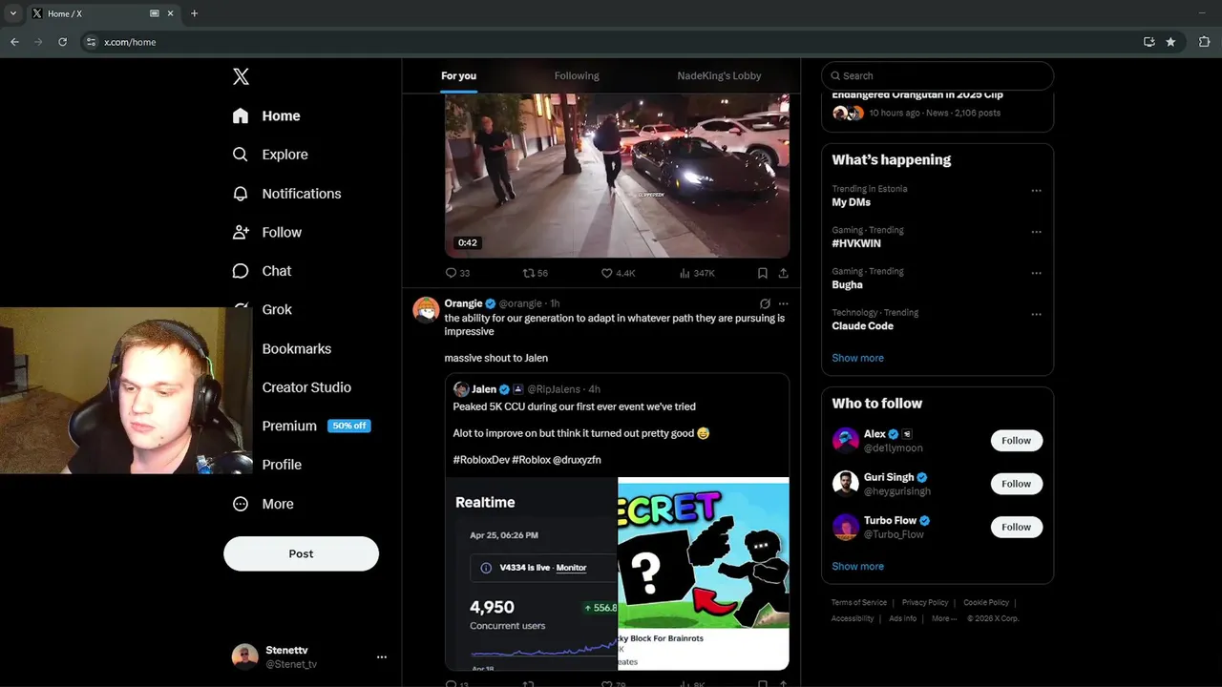Reload the page in the browser
The image size is (1222, 687).
(x=62, y=42)
